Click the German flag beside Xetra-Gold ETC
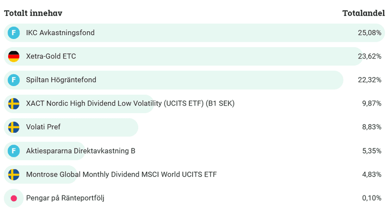 pyautogui.click(x=14, y=56)
